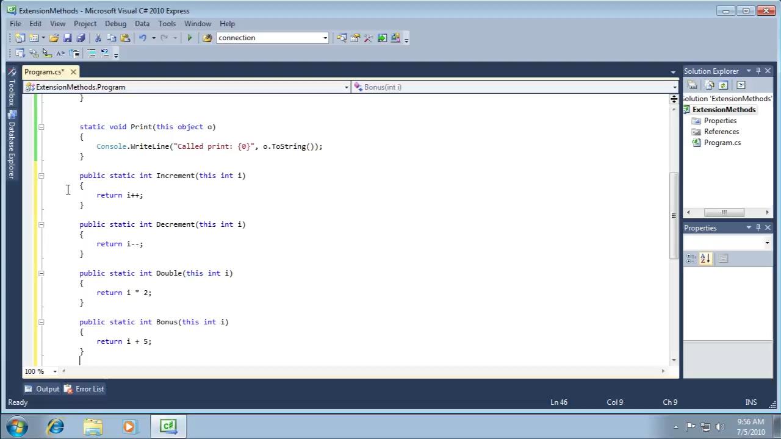Toggle auto-hide pin on Solution Explorer
Viewport: 781px width, 439px height.
[758, 71]
